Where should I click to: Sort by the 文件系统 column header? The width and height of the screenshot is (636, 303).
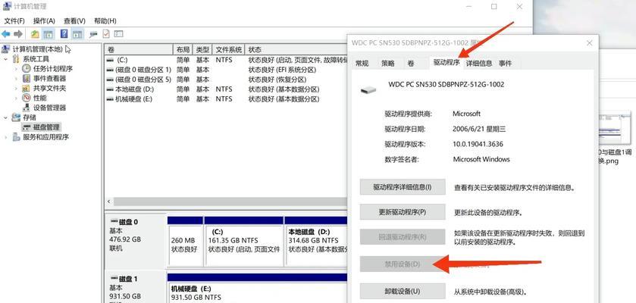click(x=229, y=49)
